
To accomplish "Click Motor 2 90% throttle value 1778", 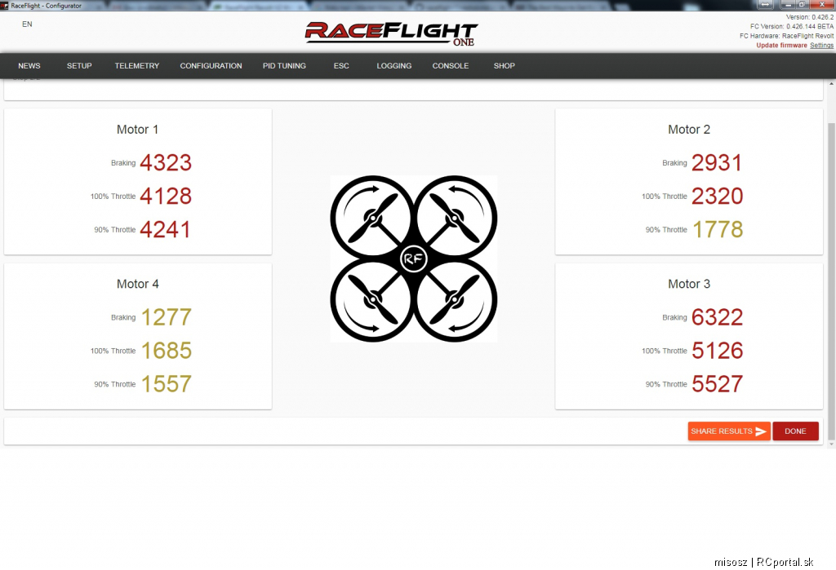I will [x=718, y=230].
